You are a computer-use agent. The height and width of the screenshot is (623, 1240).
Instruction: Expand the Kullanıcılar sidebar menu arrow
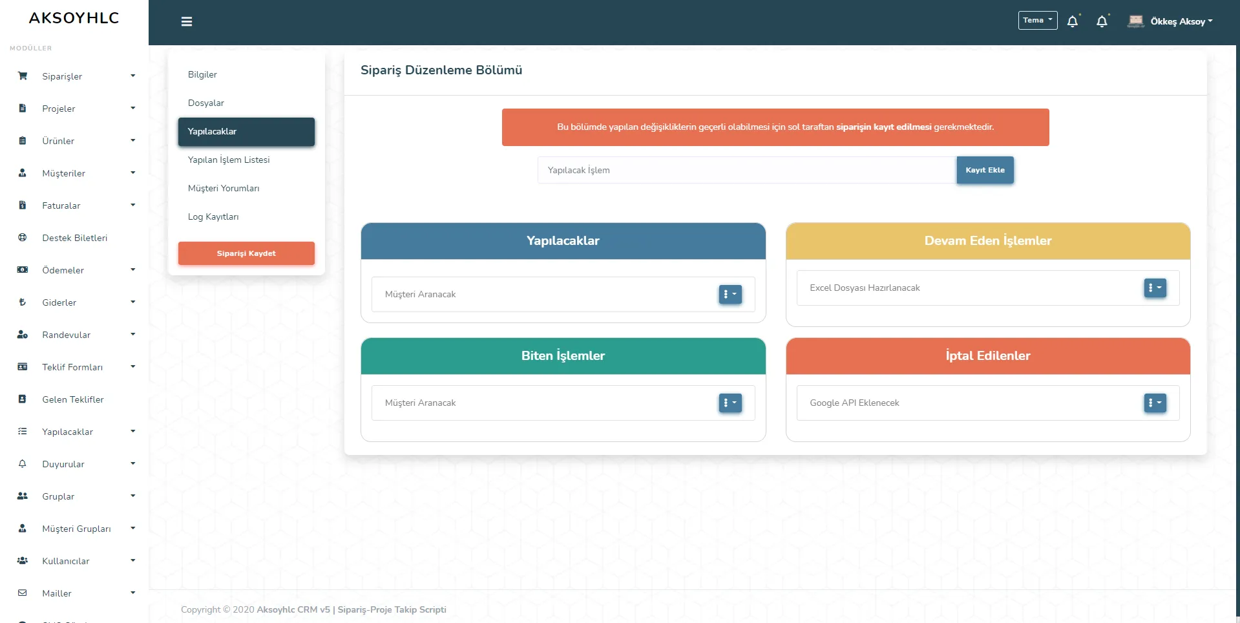[x=133, y=560]
